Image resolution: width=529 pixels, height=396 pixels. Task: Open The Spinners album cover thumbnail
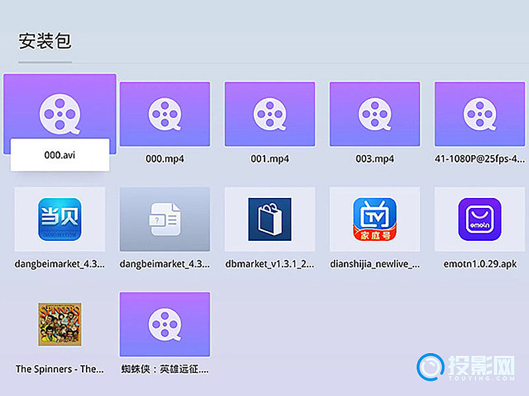tap(60, 324)
